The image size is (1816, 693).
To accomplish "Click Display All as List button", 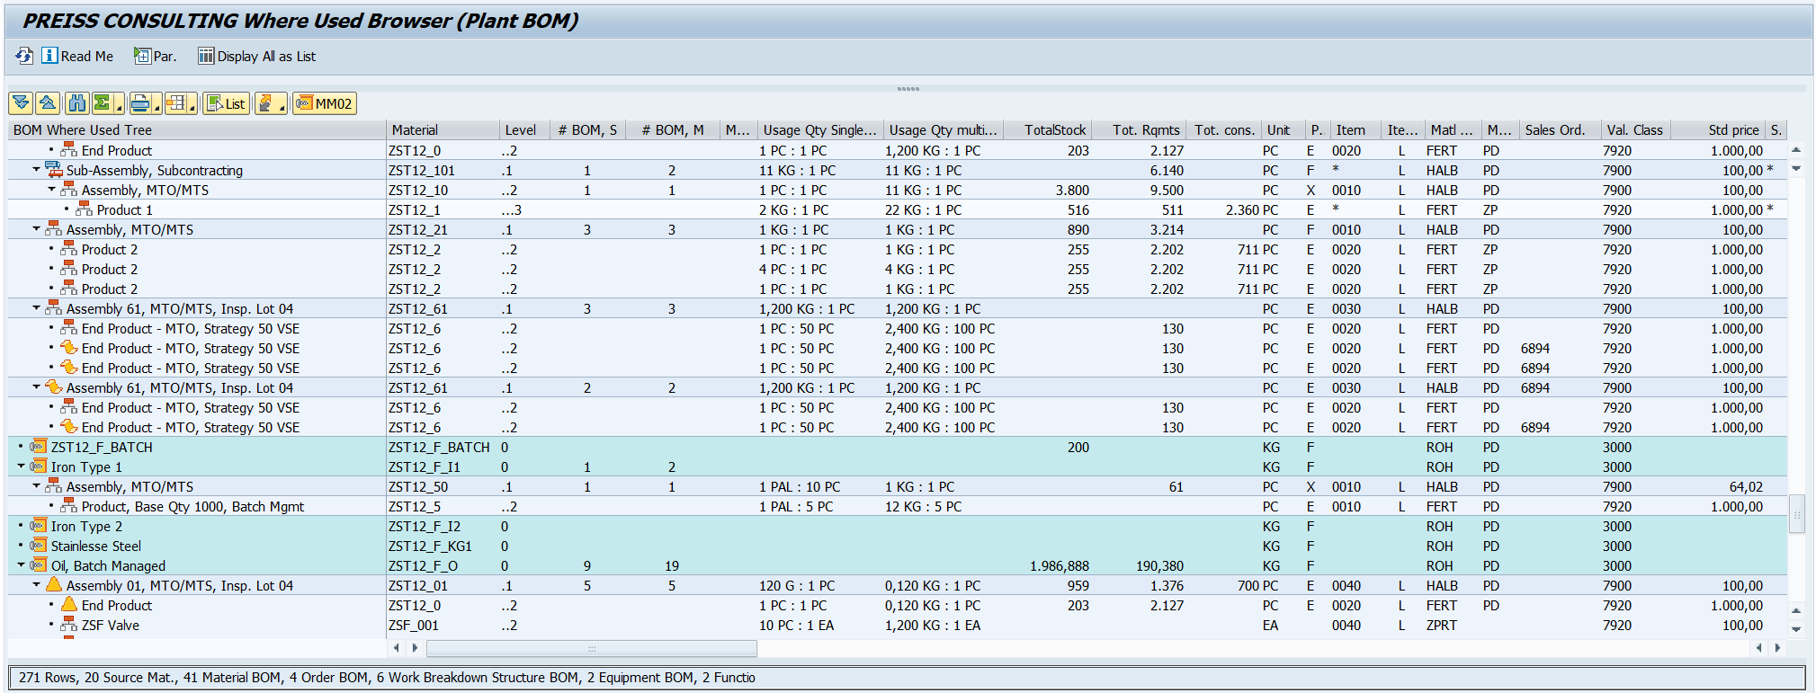I will 256,56.
